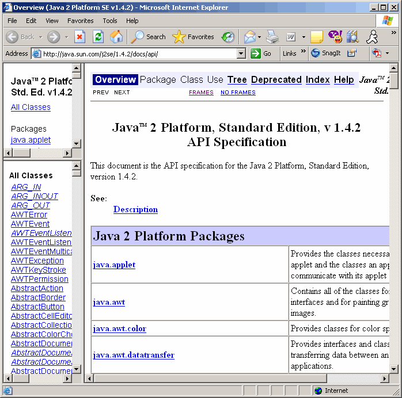This screenshot has height=398, width=402.
Task: Click the Windows flag logo
Action: pos(387,21)
